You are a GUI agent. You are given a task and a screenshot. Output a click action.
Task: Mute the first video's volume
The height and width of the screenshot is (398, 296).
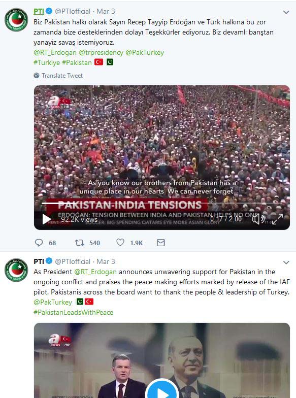258,219
